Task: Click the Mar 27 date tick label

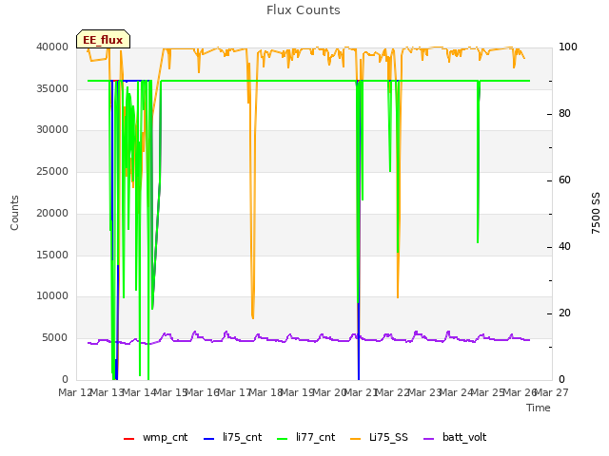Action: [x=552, y=392]
